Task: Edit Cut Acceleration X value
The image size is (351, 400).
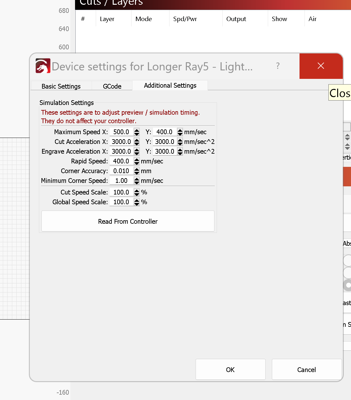Action: coord(121,142)
